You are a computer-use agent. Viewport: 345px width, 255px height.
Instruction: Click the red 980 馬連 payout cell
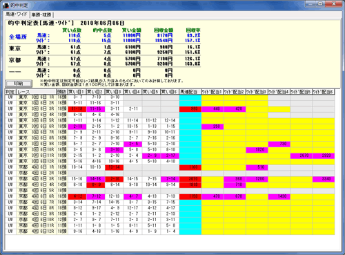[190, 108]
